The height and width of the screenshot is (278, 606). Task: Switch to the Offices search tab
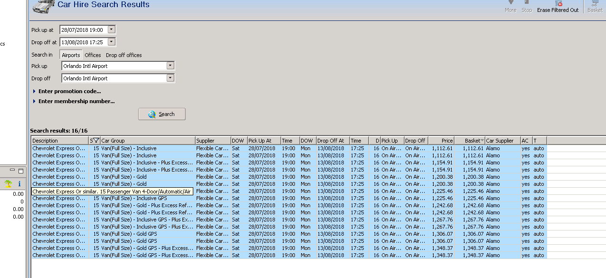click(x=93, y=55)
